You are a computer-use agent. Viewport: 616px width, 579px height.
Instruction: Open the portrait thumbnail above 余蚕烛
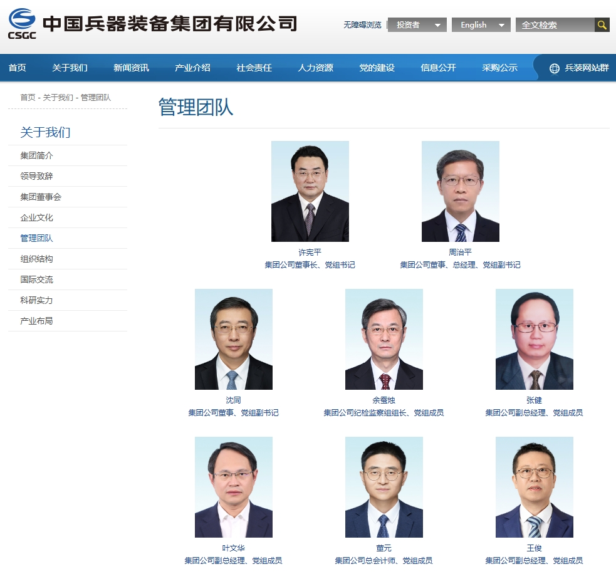click(x=384, y=339)
